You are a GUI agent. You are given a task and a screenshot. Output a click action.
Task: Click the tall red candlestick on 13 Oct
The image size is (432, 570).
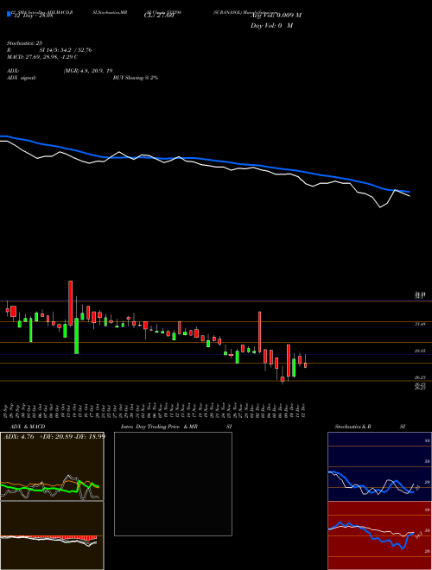71,303
